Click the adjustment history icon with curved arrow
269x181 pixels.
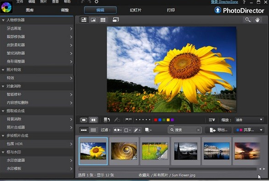107,120
